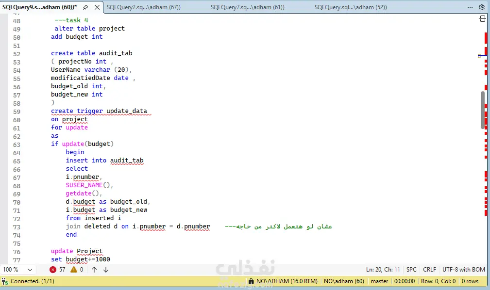
Task: Select the active SQLQuery9 tab
Action: (39, 7)
